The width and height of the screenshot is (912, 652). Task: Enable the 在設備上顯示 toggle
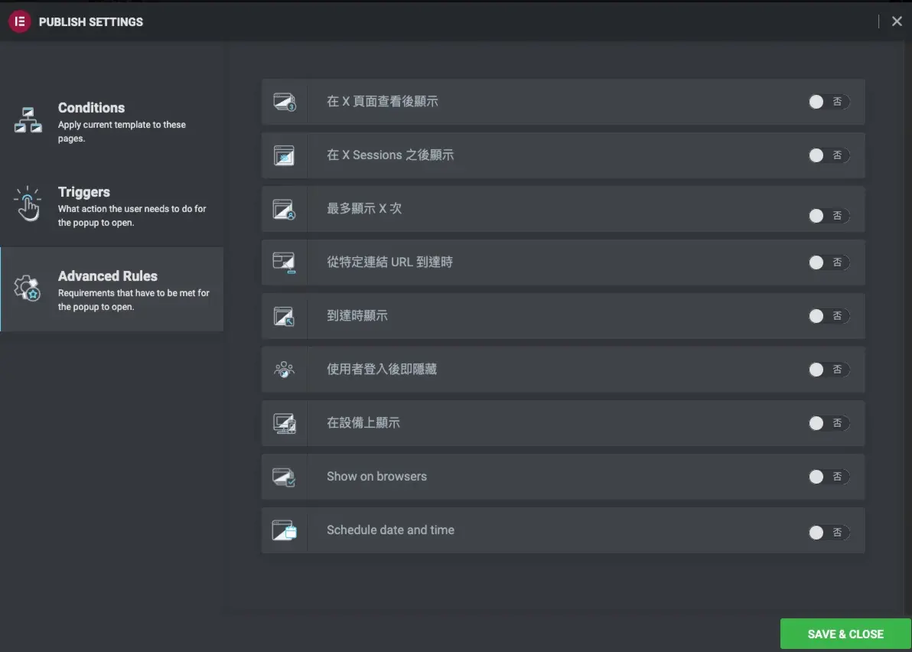(829, 423)
